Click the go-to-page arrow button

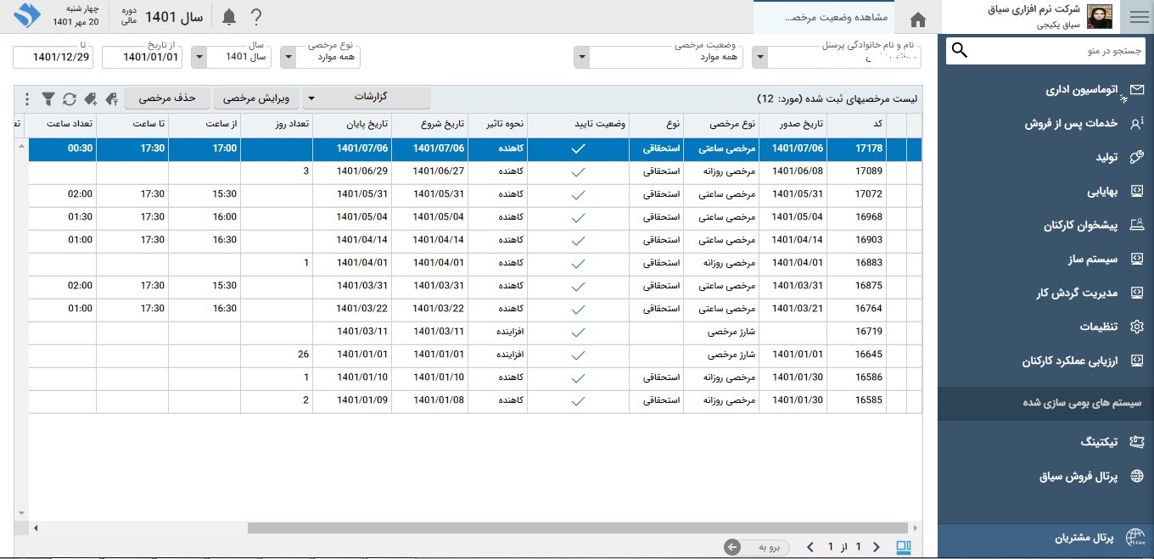[732, 547]
